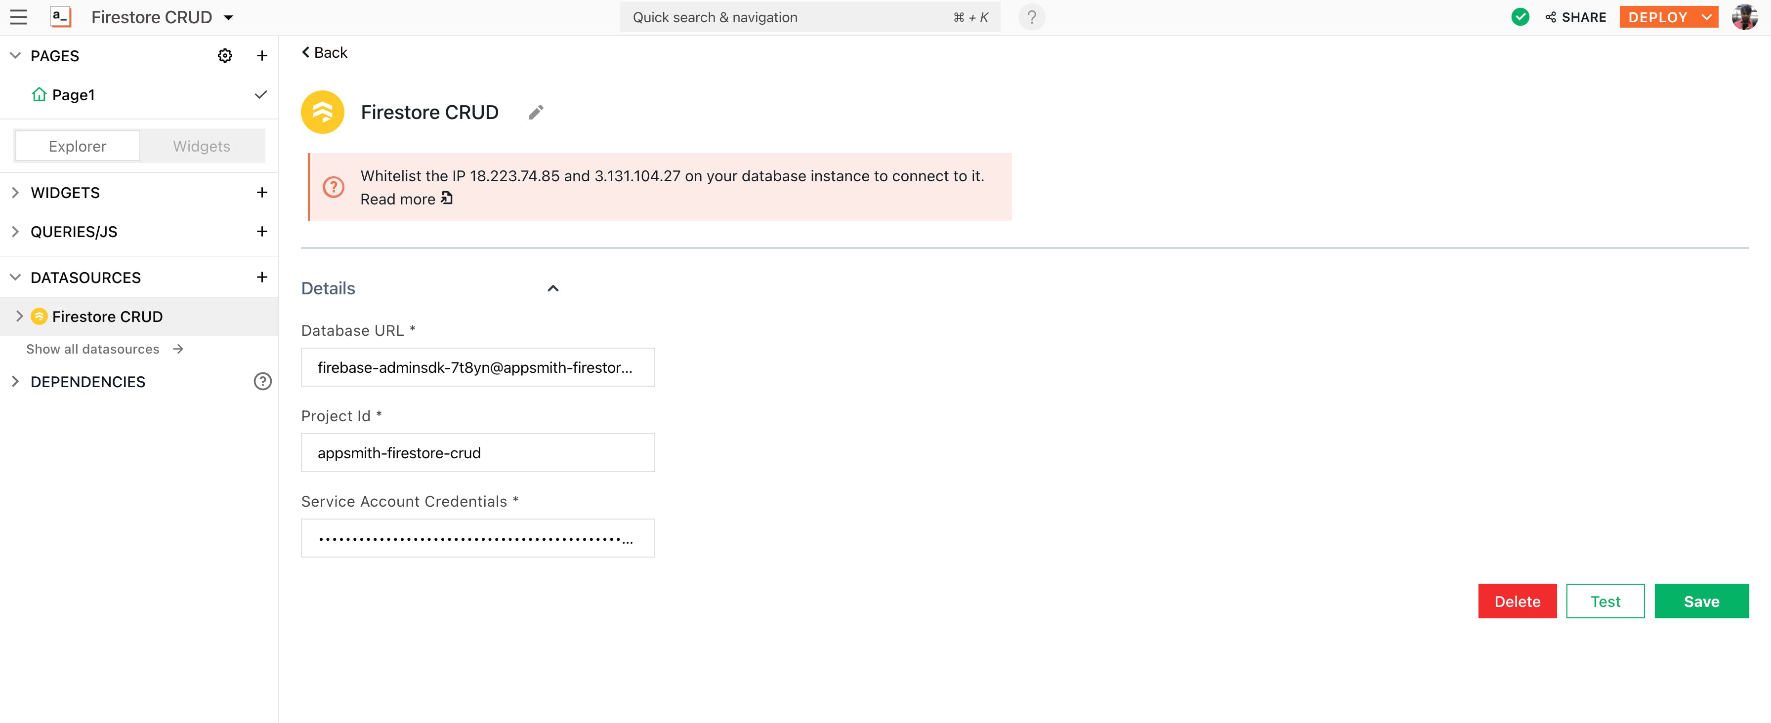Open the user profile avatar
1771x723 pixels.
[x=1744, y=17]
